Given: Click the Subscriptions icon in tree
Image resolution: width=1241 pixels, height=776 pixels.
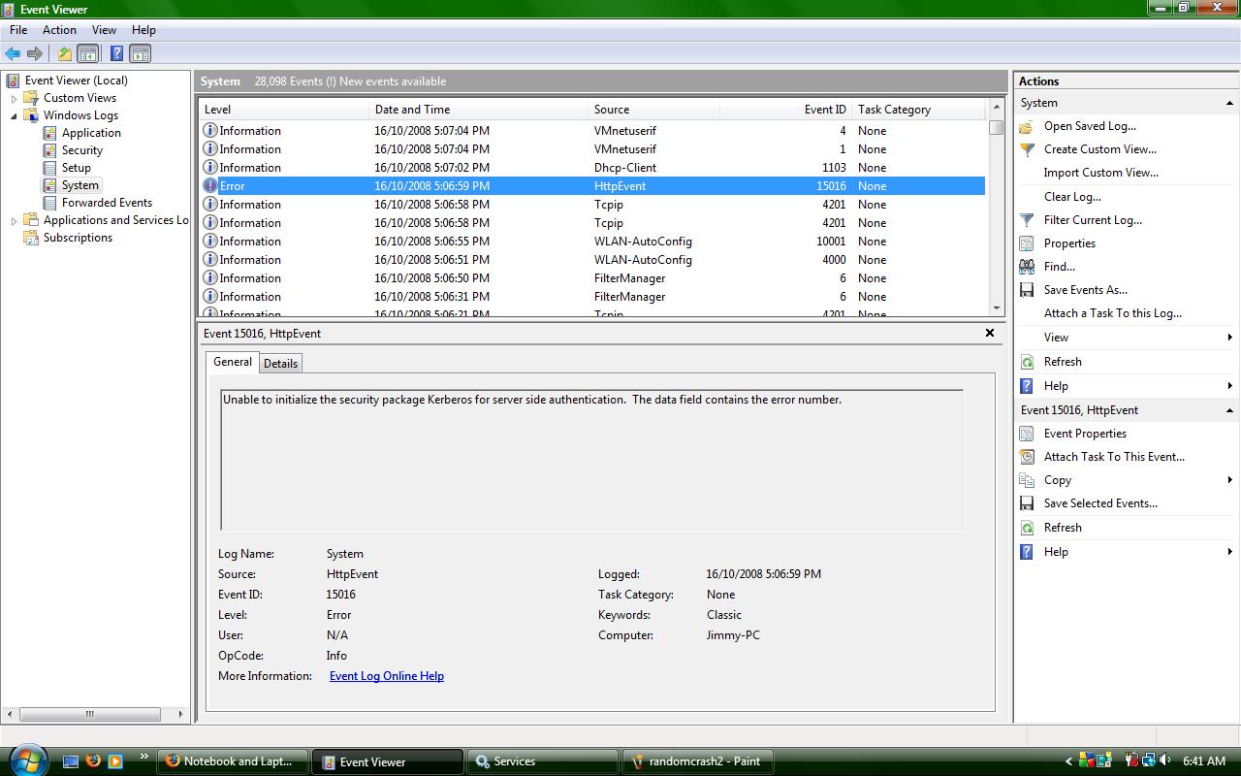Looking at the screenshot, I should click(x=31, y=238).
